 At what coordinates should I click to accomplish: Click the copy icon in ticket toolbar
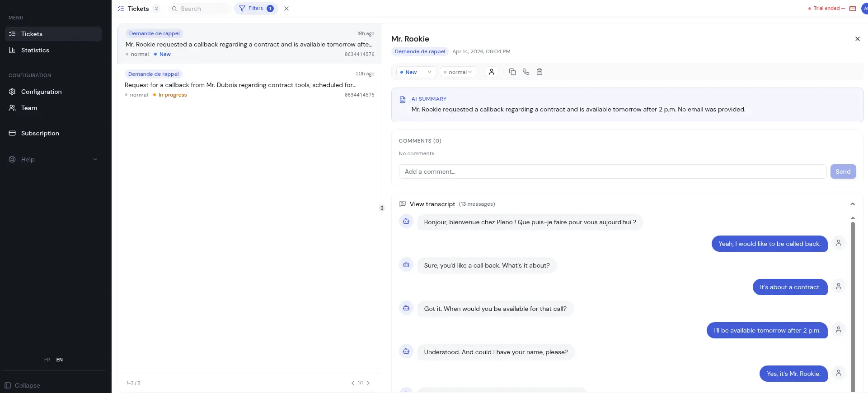tap(512, 72)
